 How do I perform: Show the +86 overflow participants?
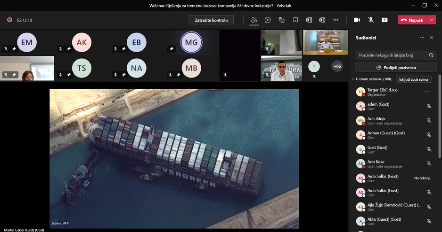tap(337, 66)
